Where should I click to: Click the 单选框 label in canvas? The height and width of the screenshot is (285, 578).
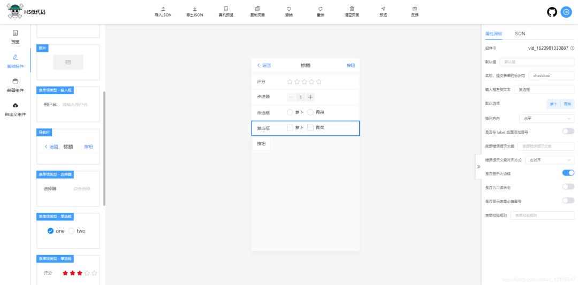263,112
